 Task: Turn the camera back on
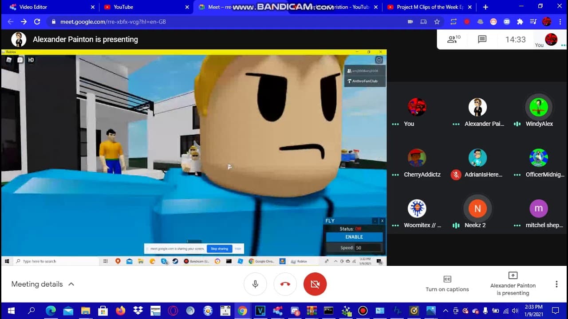[315, 284]
